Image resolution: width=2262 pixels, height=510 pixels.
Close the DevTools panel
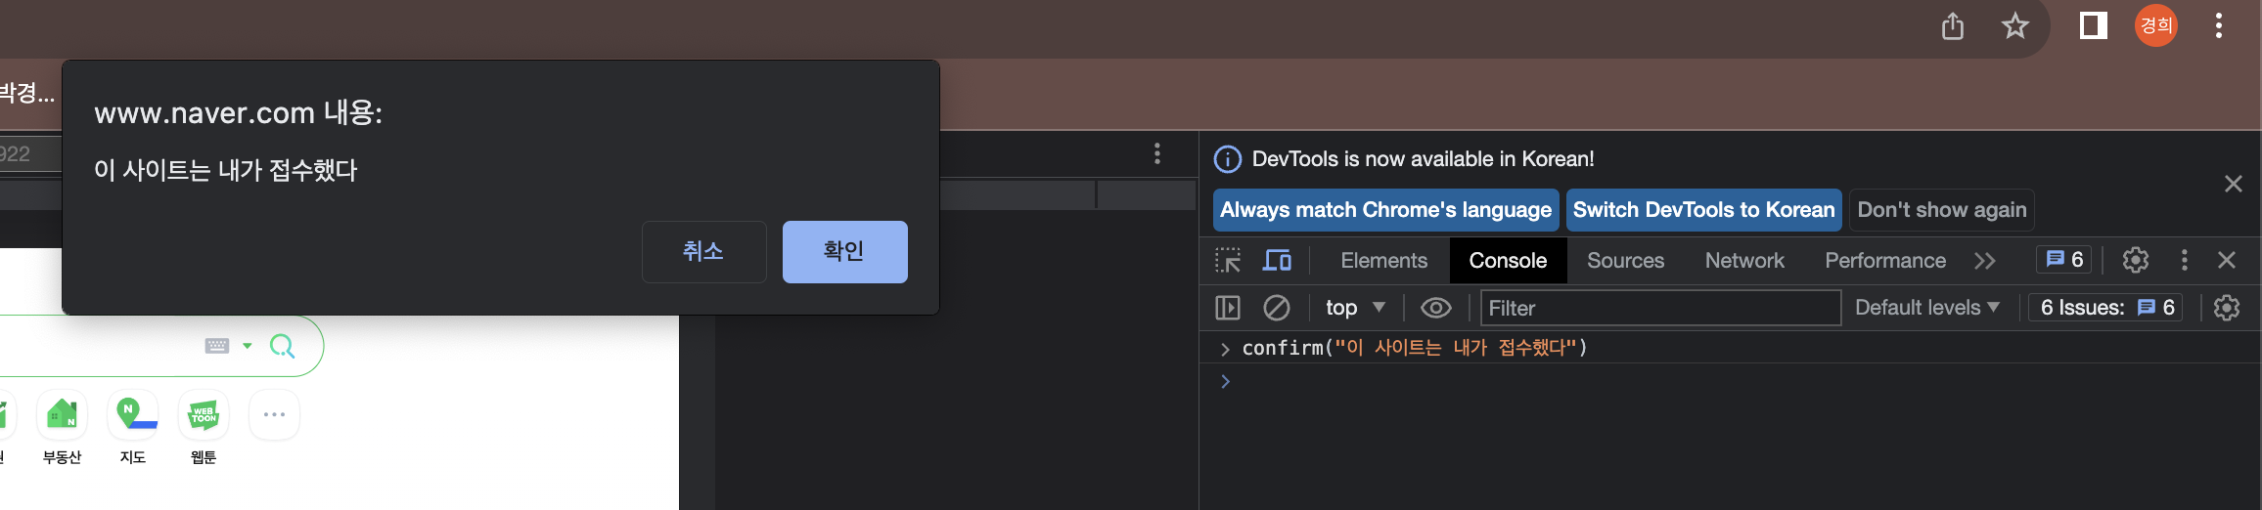[2227, 260]
